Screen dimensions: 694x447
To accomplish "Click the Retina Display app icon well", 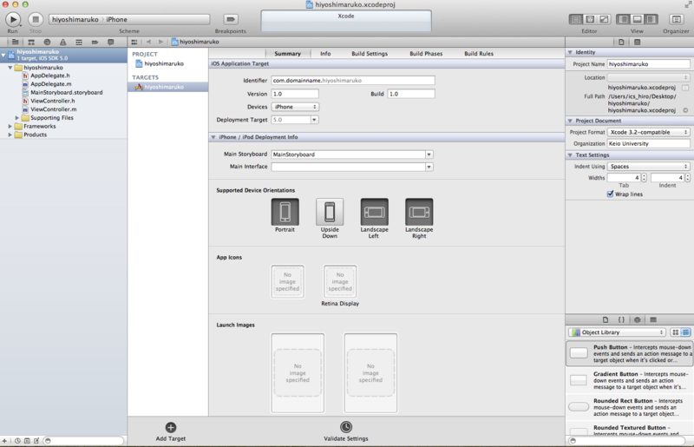I will [340, 282].
